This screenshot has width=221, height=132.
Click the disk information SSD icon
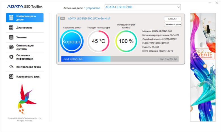11,18
